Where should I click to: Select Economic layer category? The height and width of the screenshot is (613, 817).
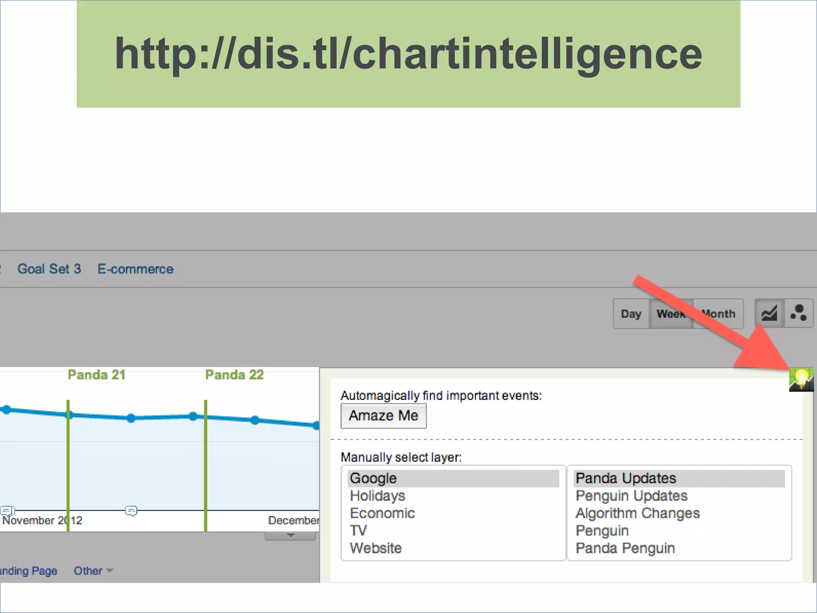pos(453,513)
